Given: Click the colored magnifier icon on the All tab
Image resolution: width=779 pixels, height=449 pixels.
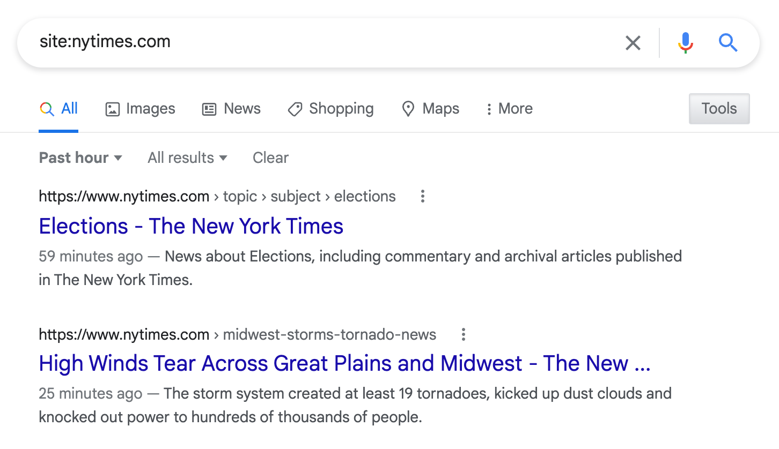Looking at the screenshot, I should (x=46, y=108).
